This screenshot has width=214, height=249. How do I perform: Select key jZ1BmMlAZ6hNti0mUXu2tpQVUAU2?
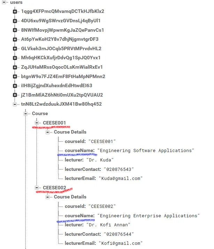[62, 95]
